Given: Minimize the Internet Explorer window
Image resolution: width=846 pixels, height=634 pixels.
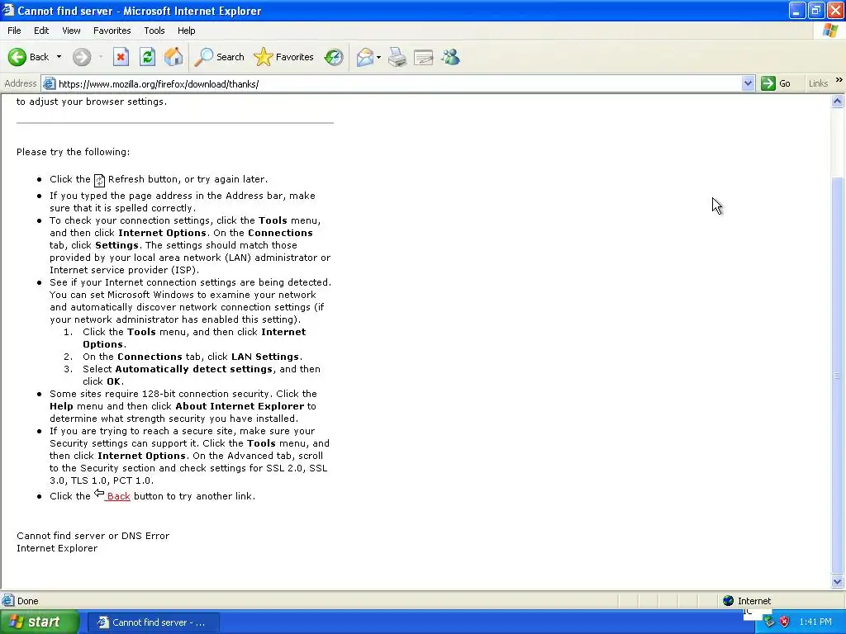Looking at the screenshot, I should tap(797, 10).
